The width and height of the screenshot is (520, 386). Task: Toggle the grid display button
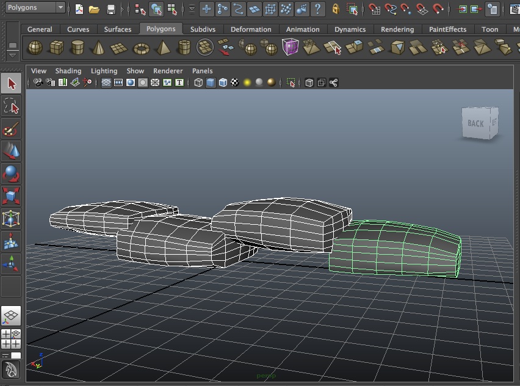coord(106,83)
